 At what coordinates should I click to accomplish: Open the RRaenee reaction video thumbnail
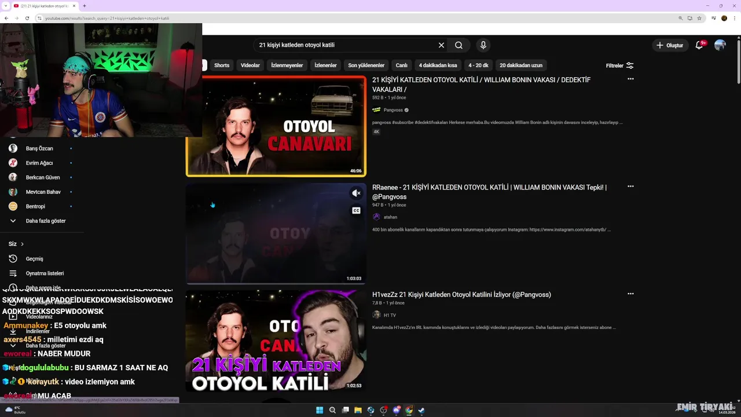[276, 233]
